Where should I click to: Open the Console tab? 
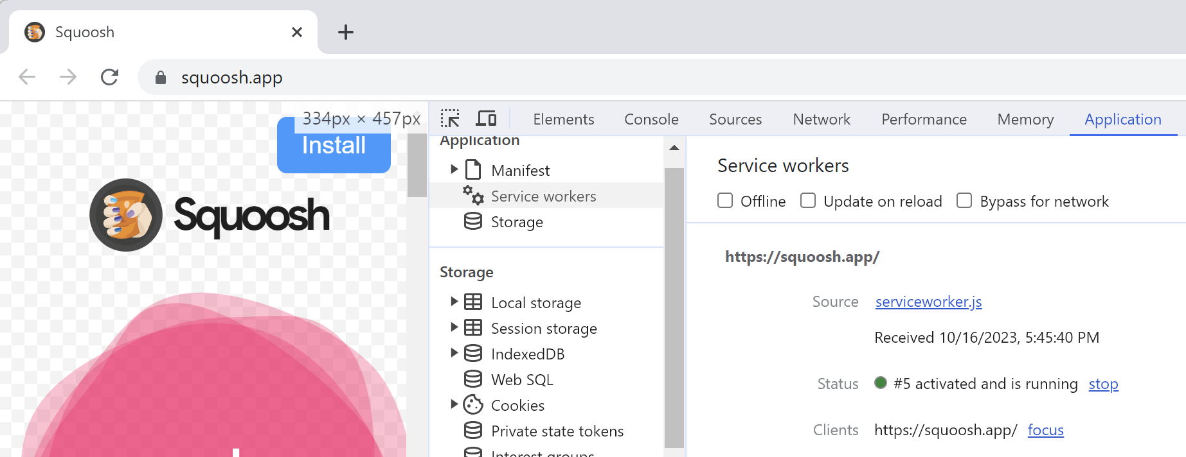coord(651,119)
